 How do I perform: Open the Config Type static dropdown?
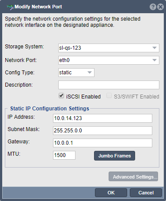[76, 73]
